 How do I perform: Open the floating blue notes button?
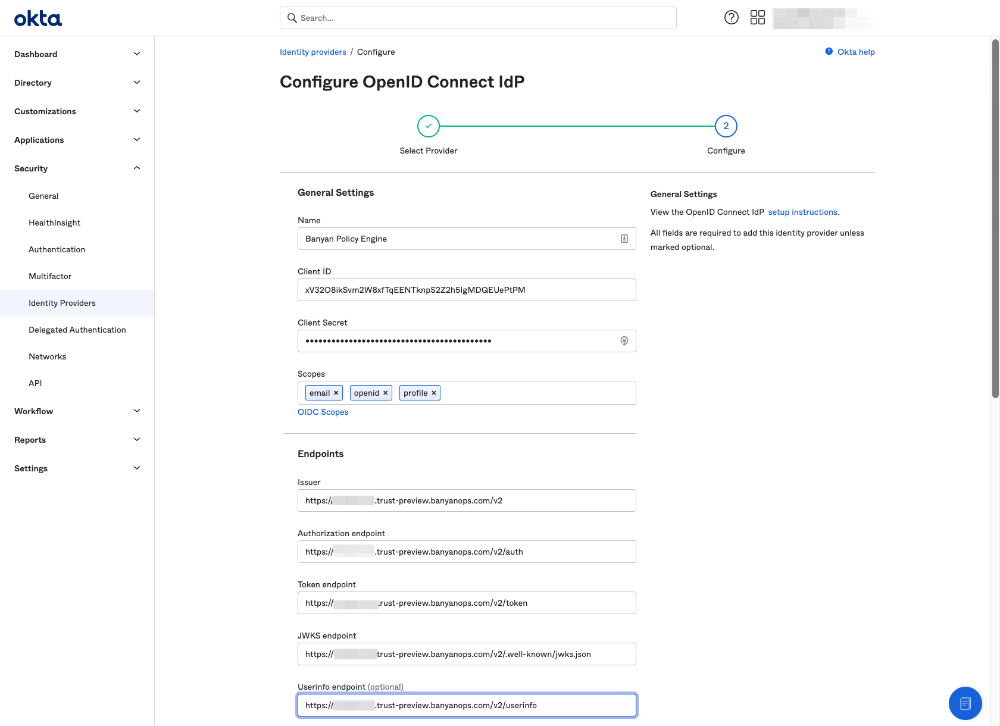(x=965, y=703)
